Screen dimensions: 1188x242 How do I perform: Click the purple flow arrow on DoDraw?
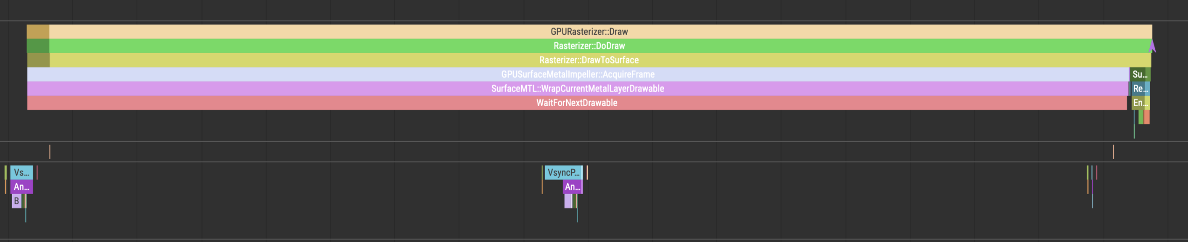pyautogui.click(x=1152, y=46)
